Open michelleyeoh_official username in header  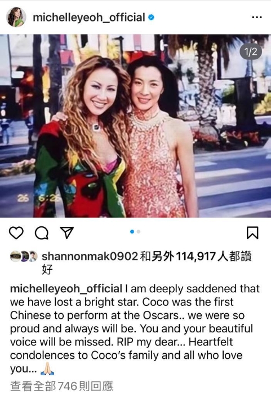[x=89, y=17]
